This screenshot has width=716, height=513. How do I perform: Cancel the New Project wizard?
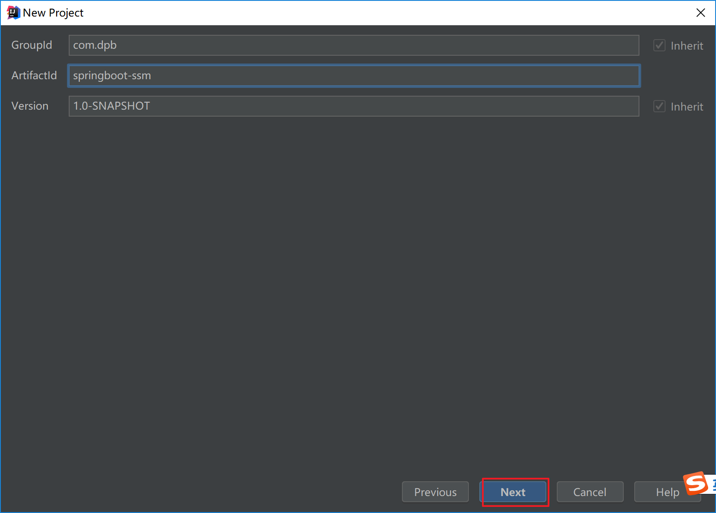tap(590, 492)
